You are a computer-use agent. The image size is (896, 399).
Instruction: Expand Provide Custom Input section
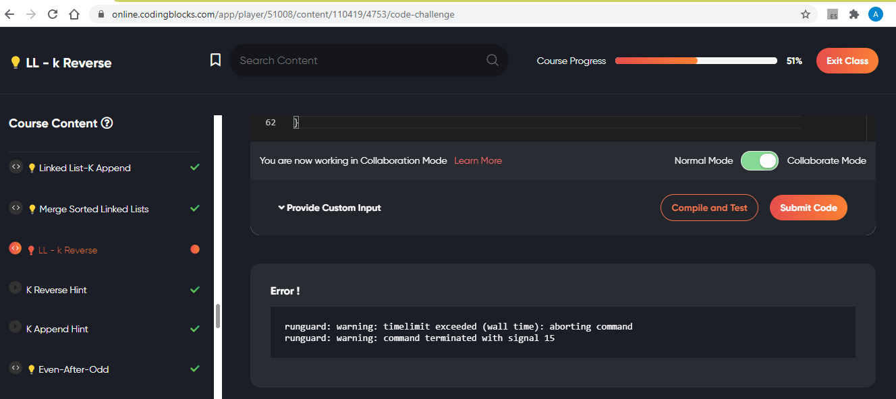(x=329, y=208)
